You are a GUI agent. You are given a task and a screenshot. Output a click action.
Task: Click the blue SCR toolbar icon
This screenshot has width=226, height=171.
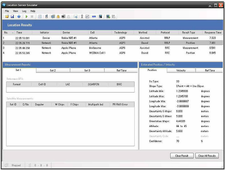click(x=94, y=17)
